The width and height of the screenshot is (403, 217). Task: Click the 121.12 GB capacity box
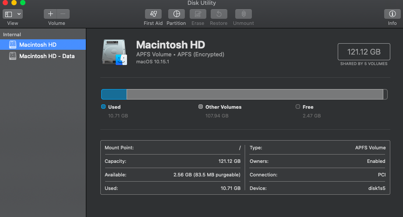coord(364,52)
